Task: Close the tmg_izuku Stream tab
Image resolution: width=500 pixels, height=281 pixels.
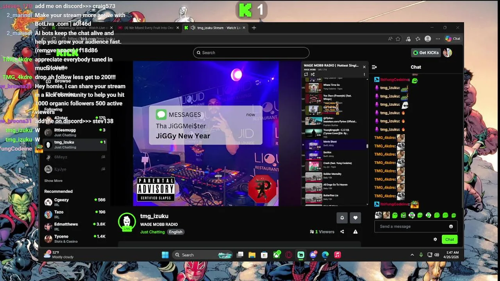Action: (244, 28)
